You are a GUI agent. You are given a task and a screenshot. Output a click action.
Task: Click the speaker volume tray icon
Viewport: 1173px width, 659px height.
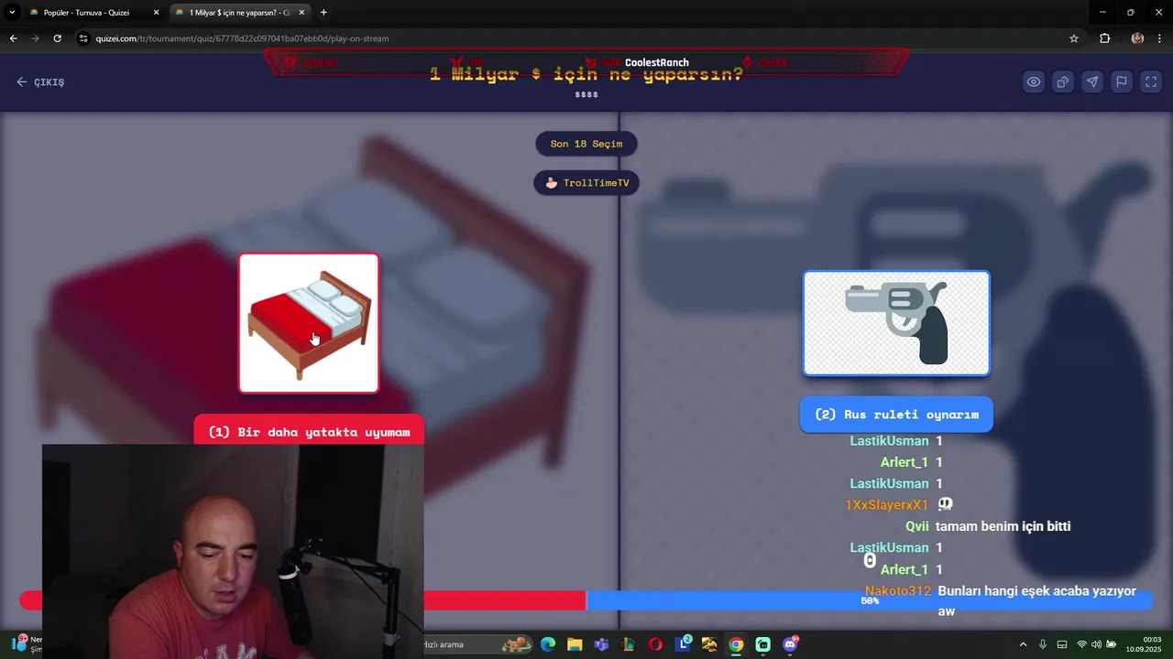(x=1096, y=644)
